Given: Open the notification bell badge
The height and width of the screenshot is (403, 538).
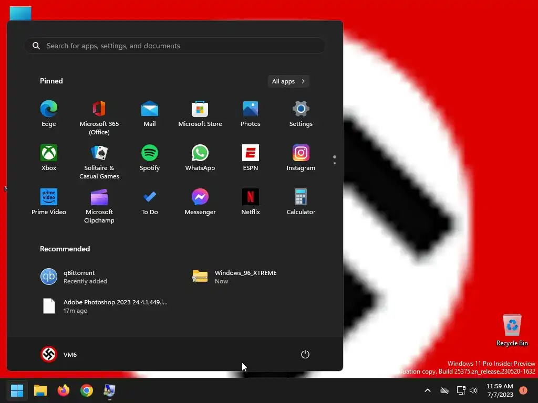Looking at the screenshot, I should point(523,390).
